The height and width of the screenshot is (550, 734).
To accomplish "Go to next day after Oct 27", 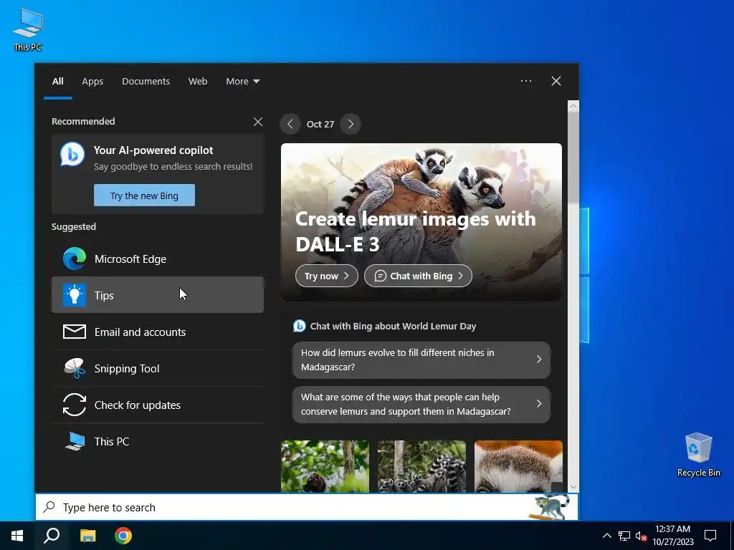I will [x=351, y=124].
